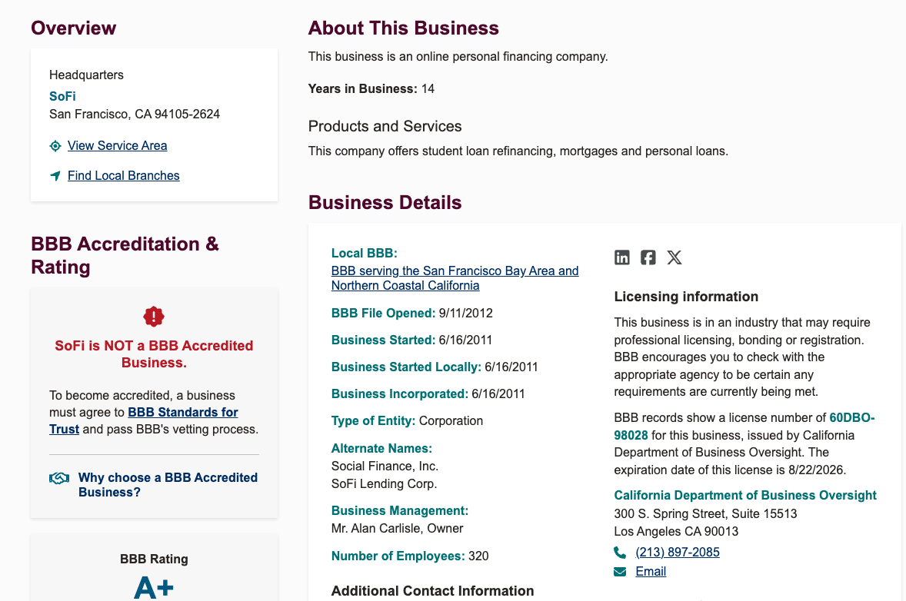This screenshot has height=601, width=906.
Task: Open SoFi's Facebook page icon
Action: click(648, 257)
